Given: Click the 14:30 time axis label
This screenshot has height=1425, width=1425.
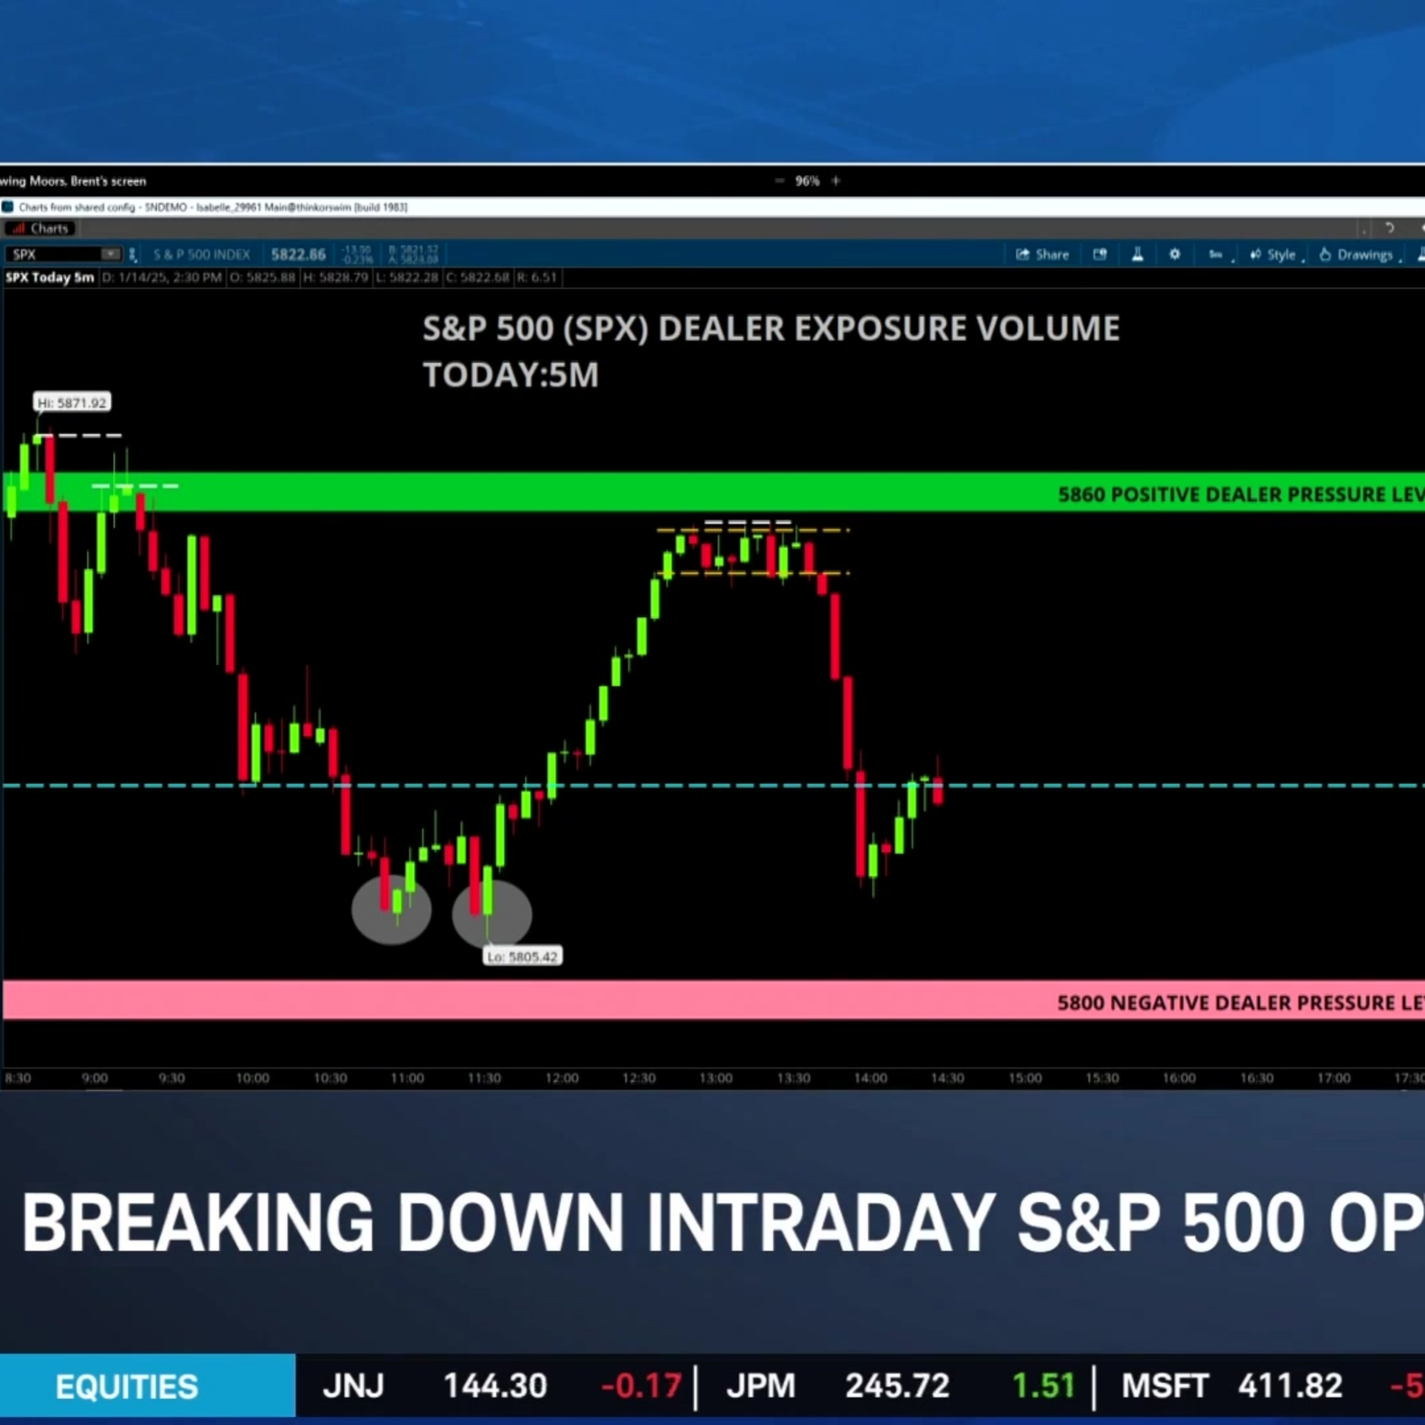Looking at the screenshot, I should point(947,1078).
